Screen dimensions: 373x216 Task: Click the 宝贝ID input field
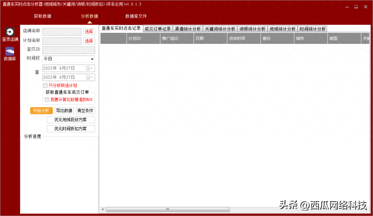click(68, 50)
